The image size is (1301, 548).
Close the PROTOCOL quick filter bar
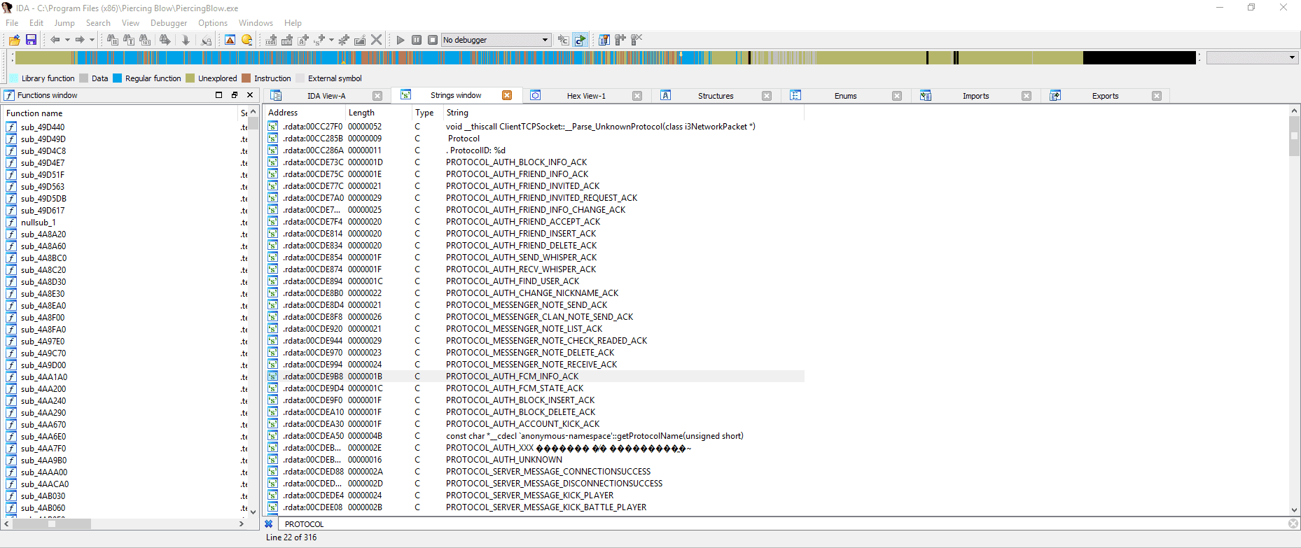pos(269,524)
